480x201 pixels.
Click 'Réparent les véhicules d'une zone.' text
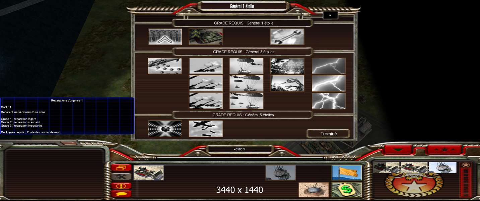23,112
